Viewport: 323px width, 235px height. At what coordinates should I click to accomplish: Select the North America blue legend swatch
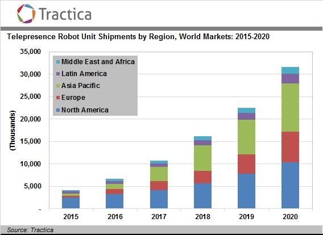point(58,110)
